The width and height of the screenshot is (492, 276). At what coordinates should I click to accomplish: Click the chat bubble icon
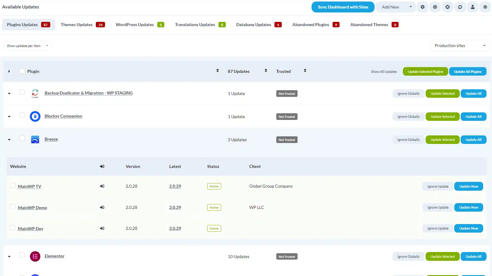(x=460, y=7)
